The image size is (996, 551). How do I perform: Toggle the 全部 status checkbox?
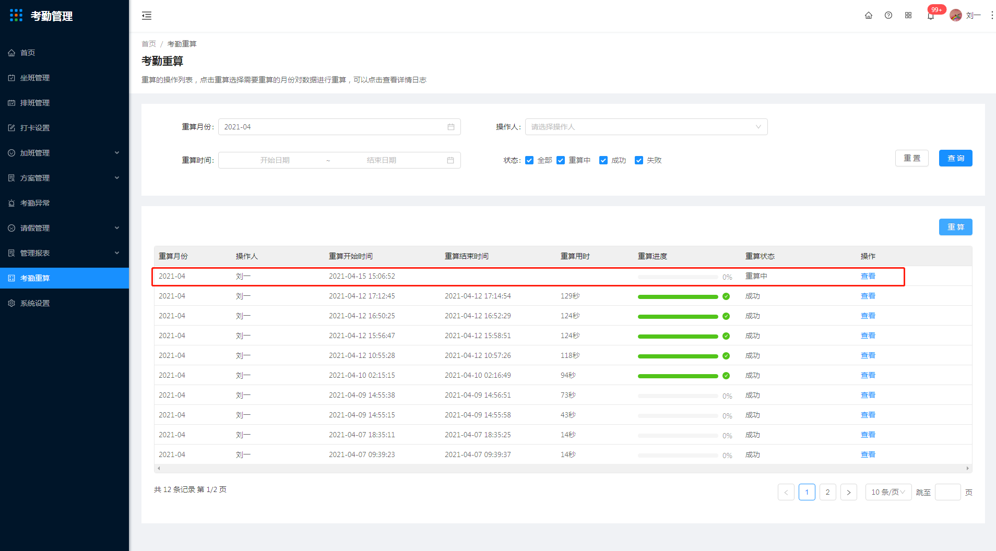[529, 160]
